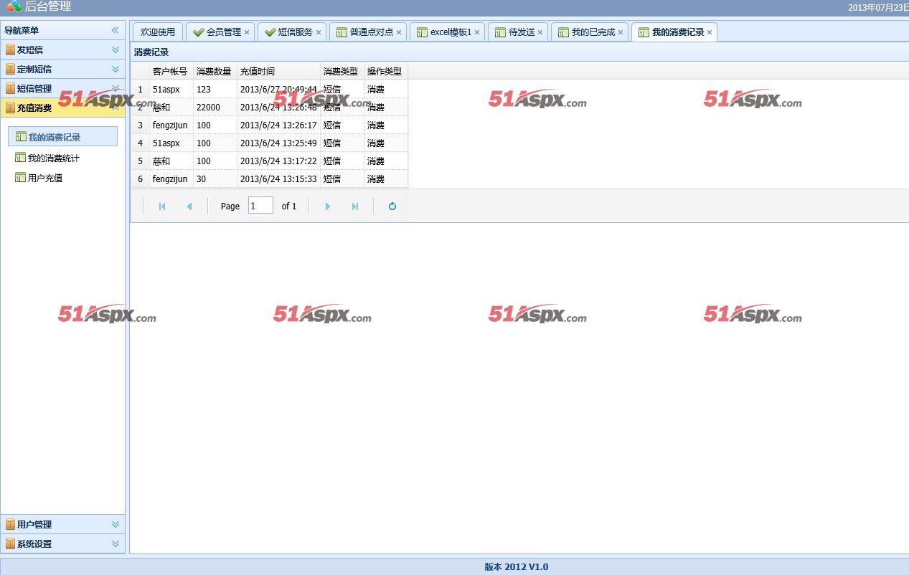Switch to the 欢迎使用 tab

[x=158, y=32]
